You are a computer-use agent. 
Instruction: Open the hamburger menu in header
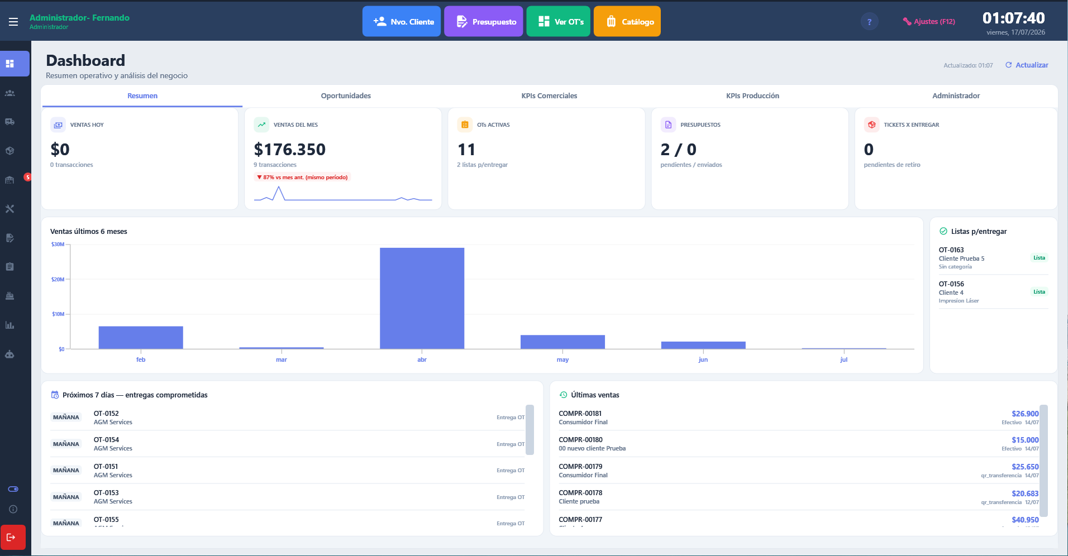[13, 22]
